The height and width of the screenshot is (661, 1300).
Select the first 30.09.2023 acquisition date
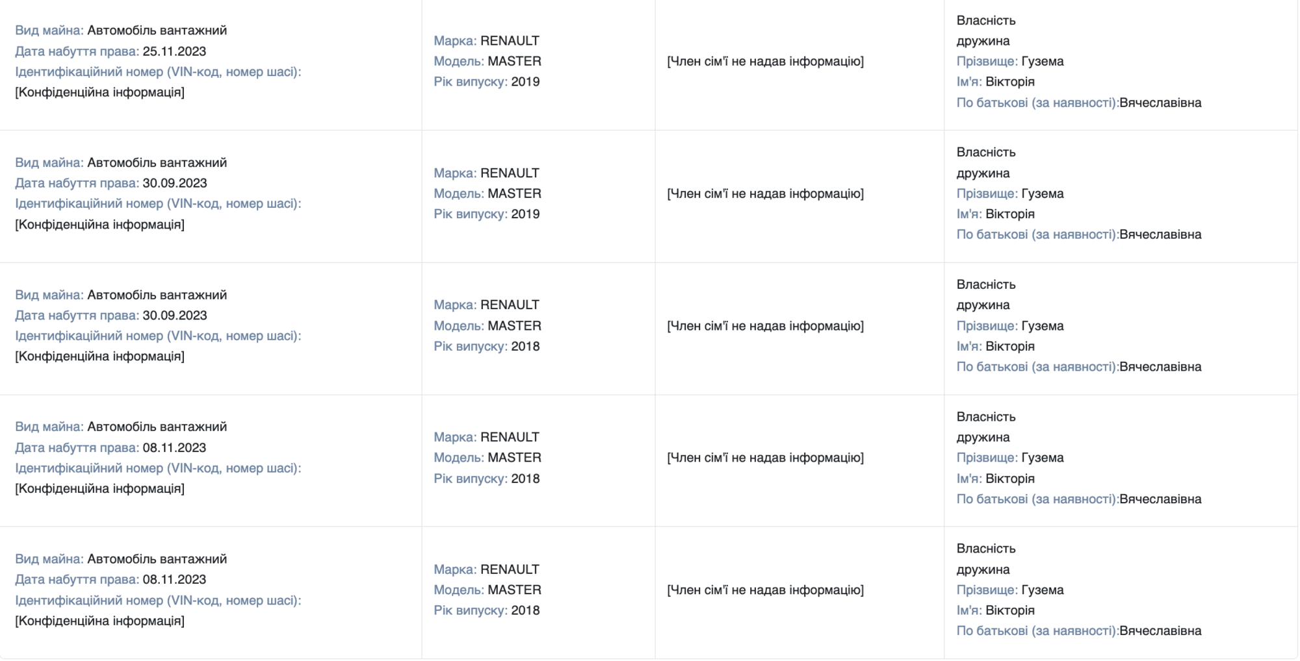(175, 183)
